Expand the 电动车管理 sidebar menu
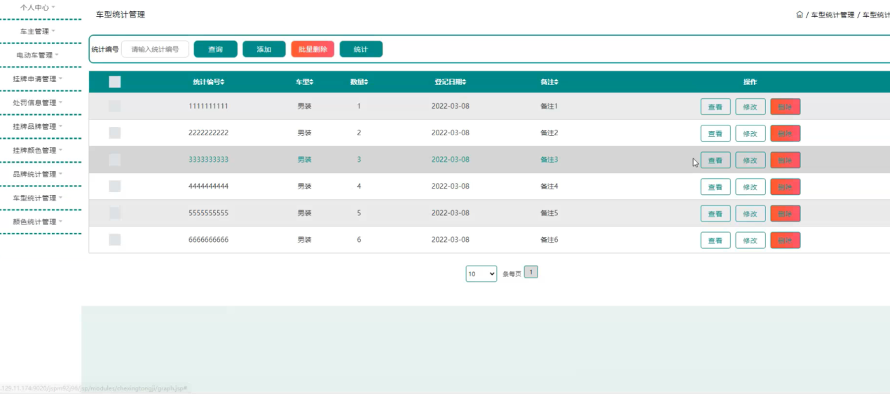Viewport: 890px width, 394px height. [37, 55]
